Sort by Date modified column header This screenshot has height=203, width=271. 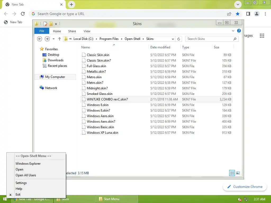pyautogui.click(x=160, y=47)
